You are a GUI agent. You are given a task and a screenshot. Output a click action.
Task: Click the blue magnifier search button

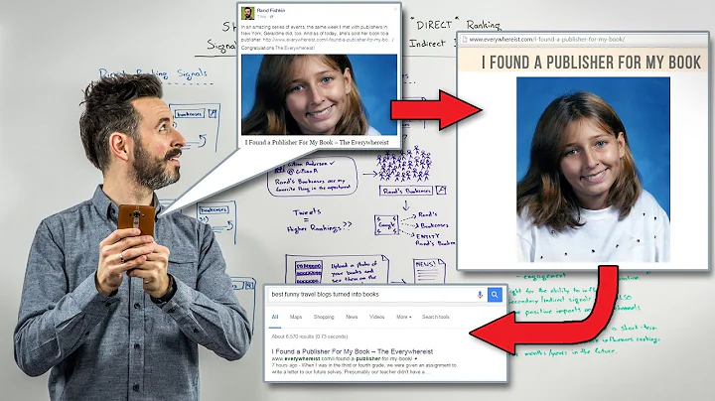coord(495,295)
